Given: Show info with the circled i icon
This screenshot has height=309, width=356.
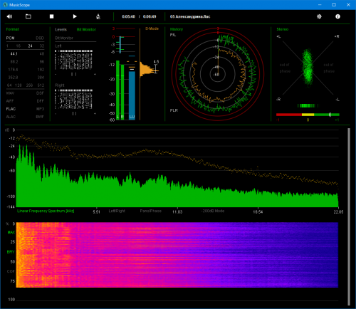Looking at the screenshot, I should click(337, 16).
